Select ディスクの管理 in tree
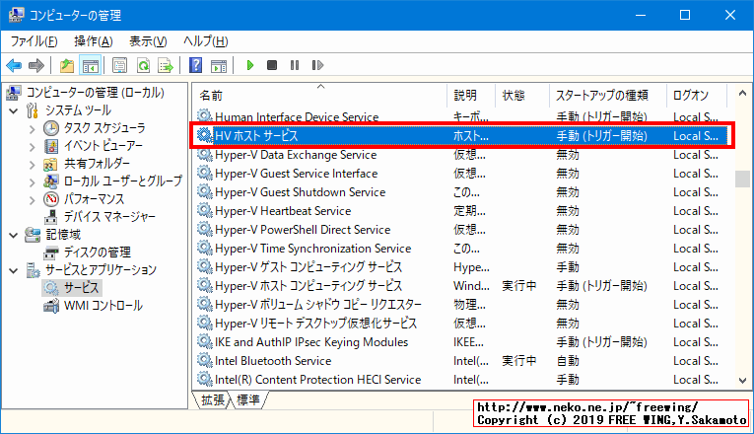Viewport: 754px width, 434px height. point(98,253)
